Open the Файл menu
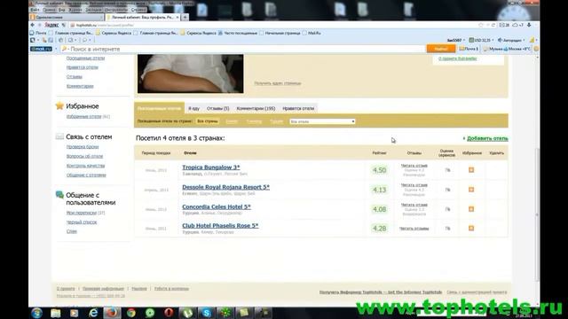The width and height of the screenshot is (568, 319). (35, 10)
